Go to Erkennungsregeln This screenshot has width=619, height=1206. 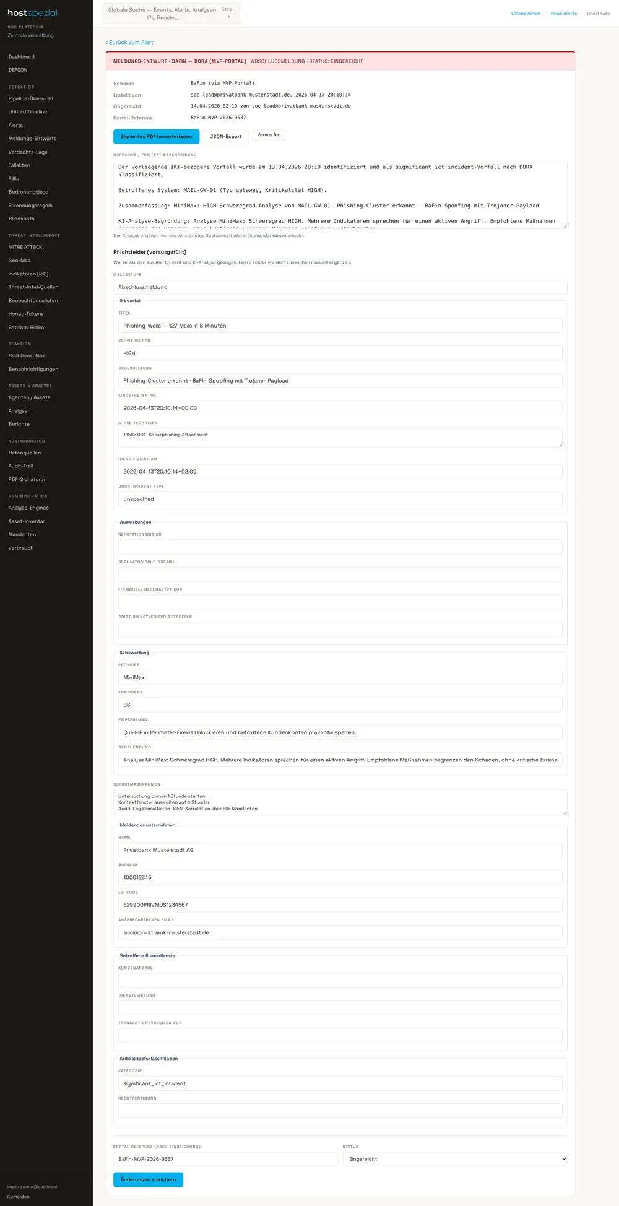click(x=30, y=206)
